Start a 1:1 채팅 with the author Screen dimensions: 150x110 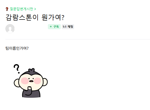point(68,27)
